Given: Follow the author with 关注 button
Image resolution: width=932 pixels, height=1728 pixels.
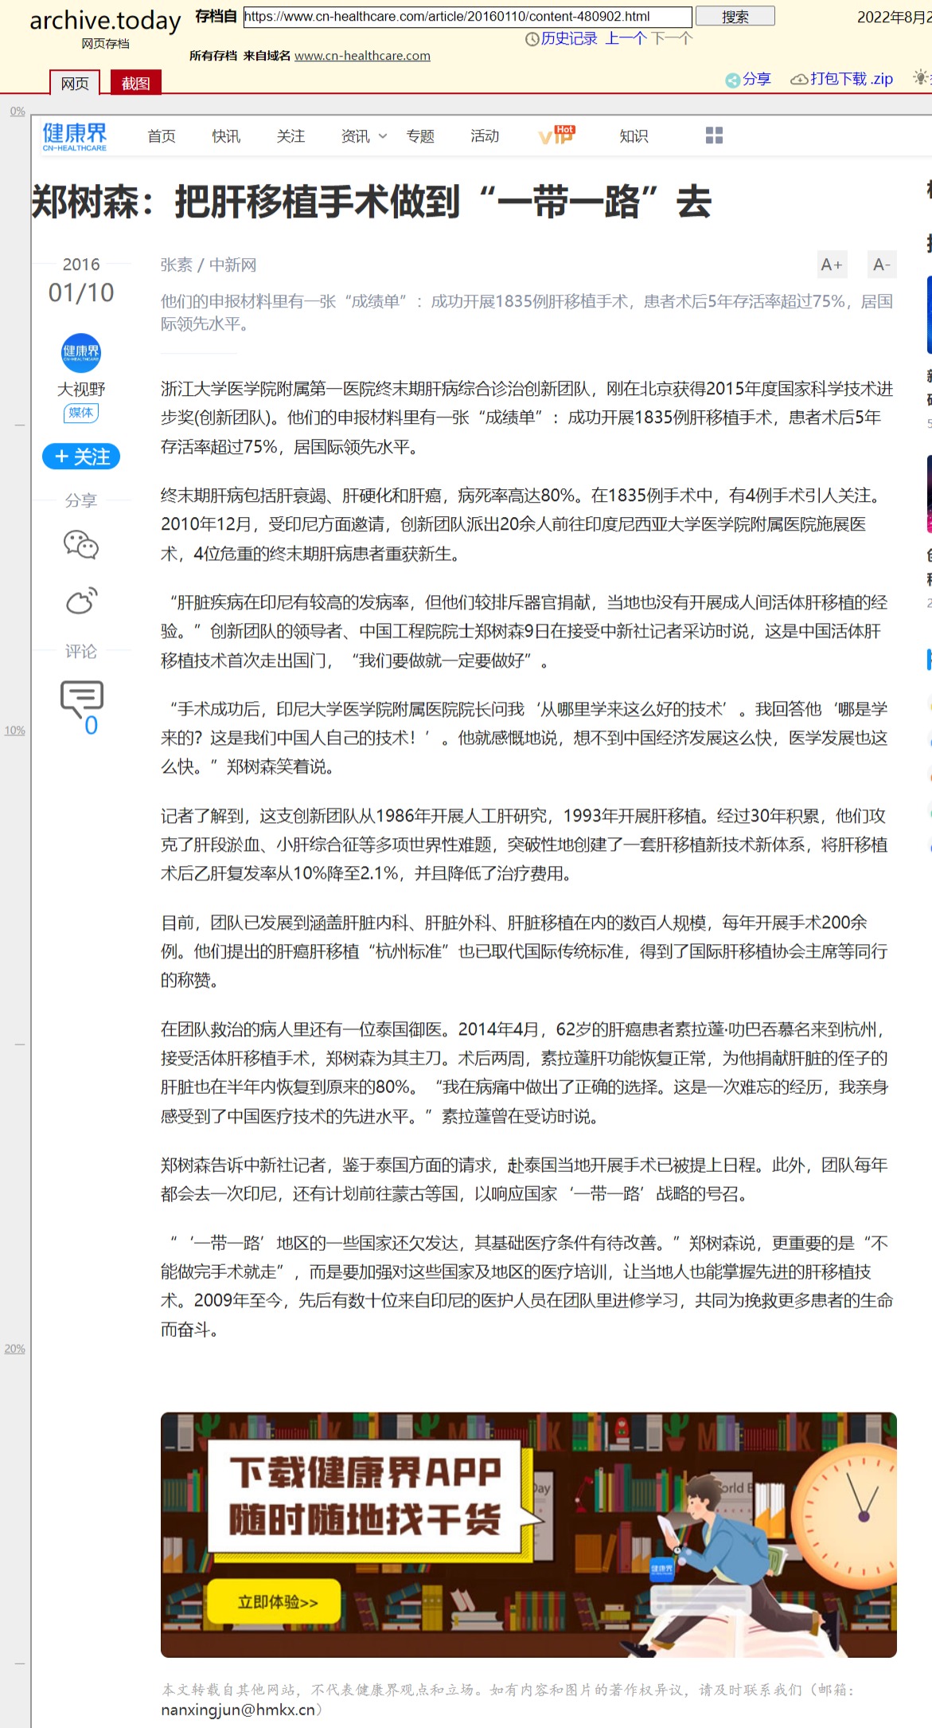Looking at the screenshot, I should (81, 456).
